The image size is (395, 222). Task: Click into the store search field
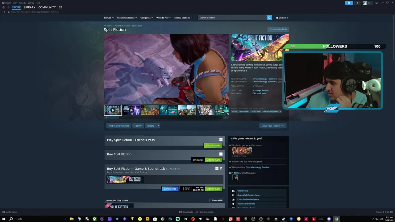[x=232, y=18]
